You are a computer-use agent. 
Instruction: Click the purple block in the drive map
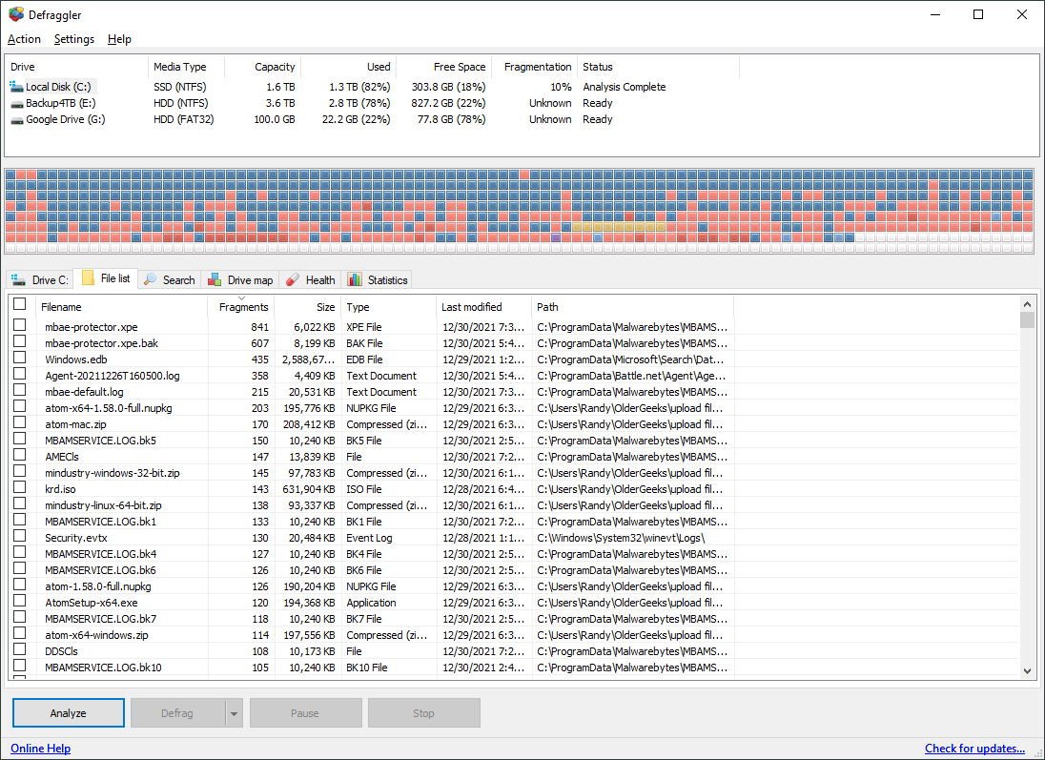556,237
